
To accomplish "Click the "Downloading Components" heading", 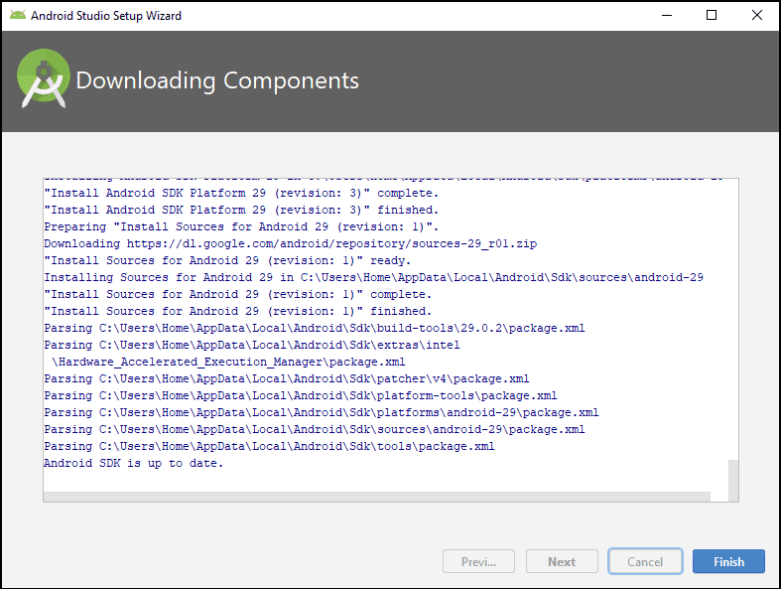I will (217, 80).
